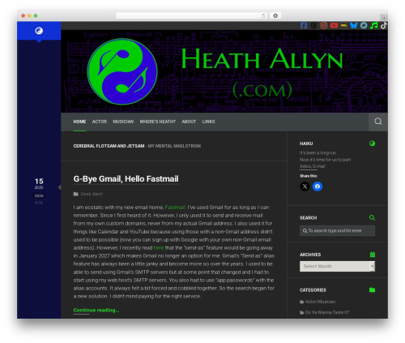The width and height of the screenshot is (405, 343).
Task: Click the Heath Allyn yin-yang banner logo
Action: pyautogui.click(x=122, y=71)
